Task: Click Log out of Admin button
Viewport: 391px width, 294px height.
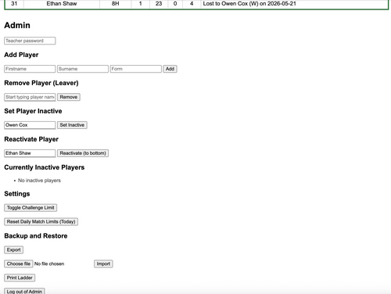Action: click(x=24, y=292)
